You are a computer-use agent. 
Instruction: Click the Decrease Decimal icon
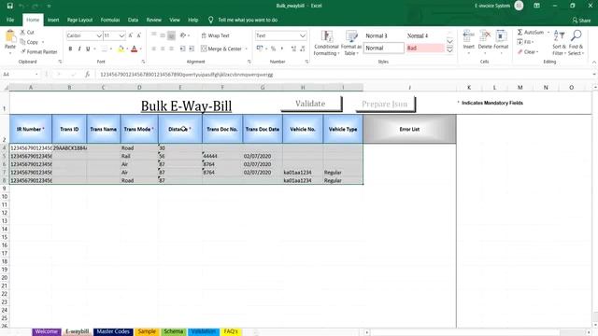(303, 49)
